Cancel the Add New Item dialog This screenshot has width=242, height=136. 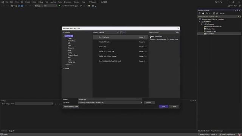click(x=174, y=107)
